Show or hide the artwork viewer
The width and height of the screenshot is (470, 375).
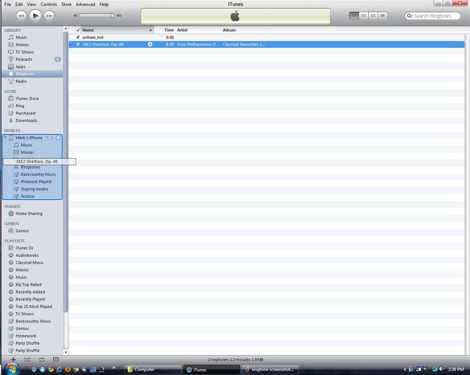point(56,360)
